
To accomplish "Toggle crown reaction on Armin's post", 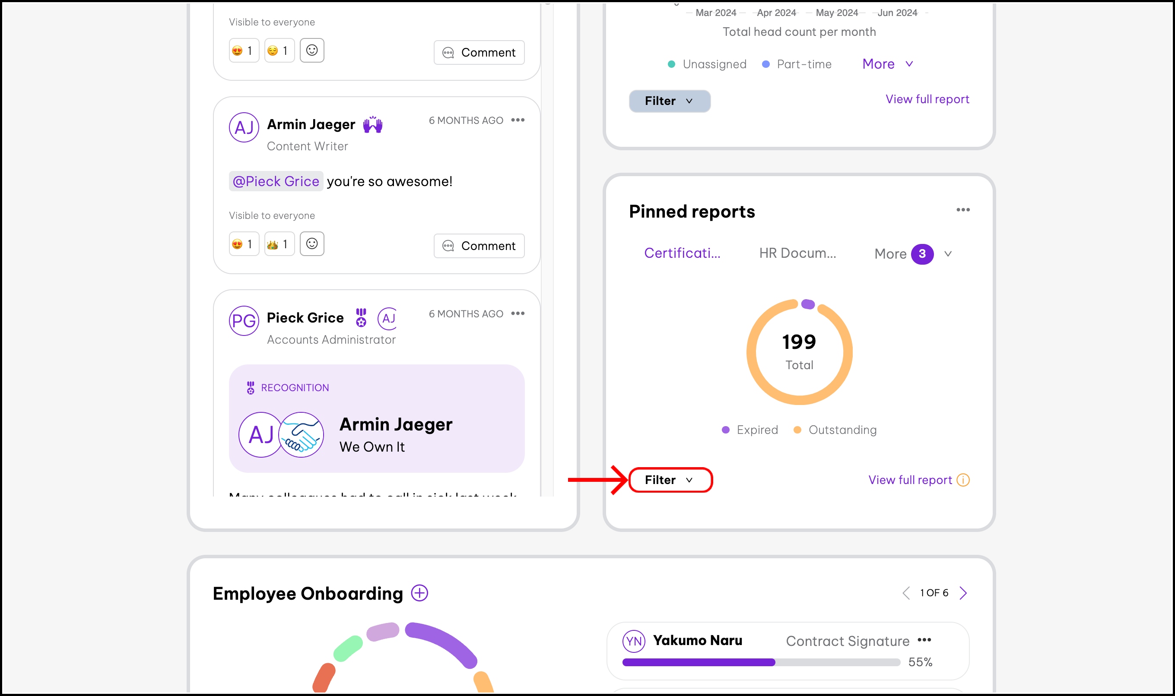I will [279, 244].
